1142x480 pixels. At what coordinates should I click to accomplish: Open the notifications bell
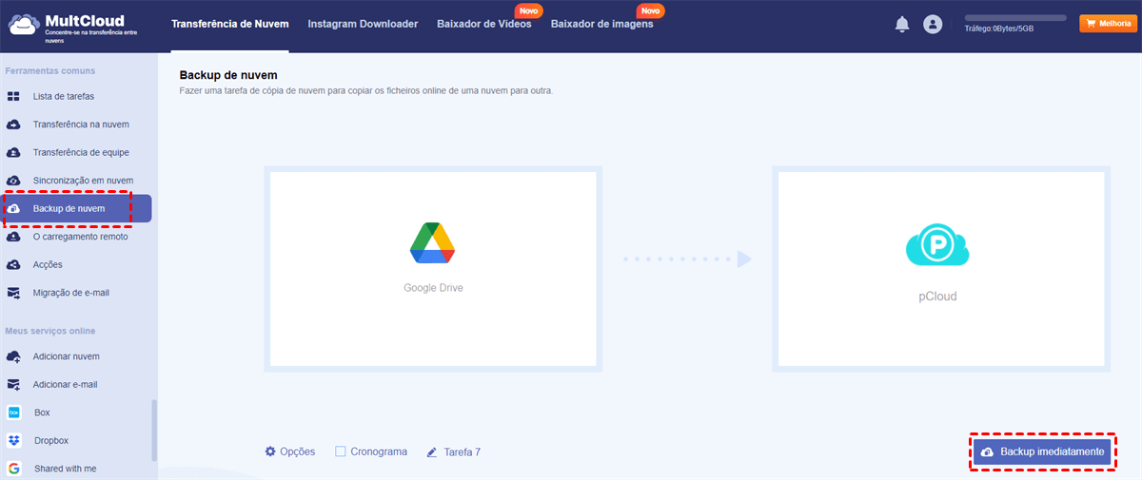902,25
